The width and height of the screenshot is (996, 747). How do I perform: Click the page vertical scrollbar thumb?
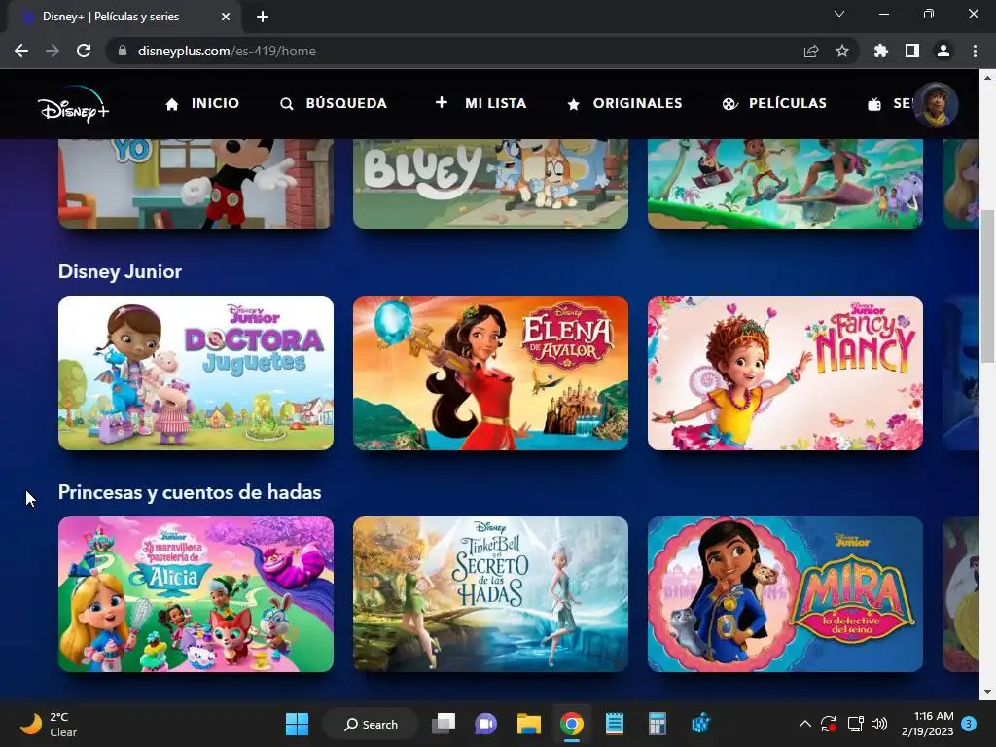click(987, 286)
